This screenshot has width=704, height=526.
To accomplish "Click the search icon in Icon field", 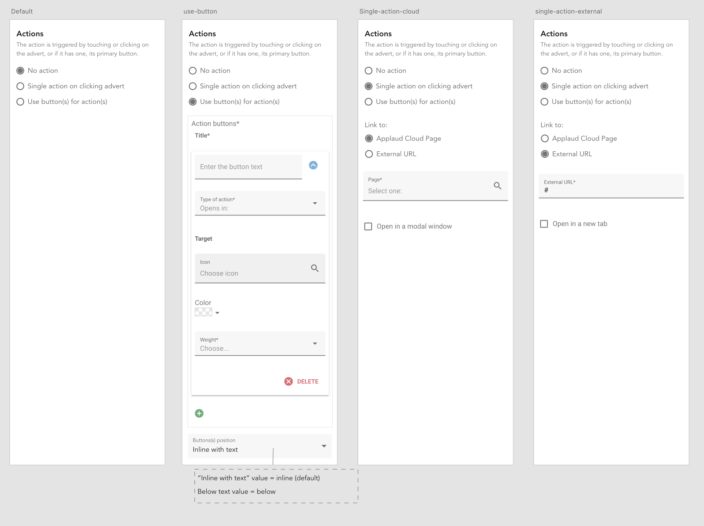I will click(x=315, y=268).
